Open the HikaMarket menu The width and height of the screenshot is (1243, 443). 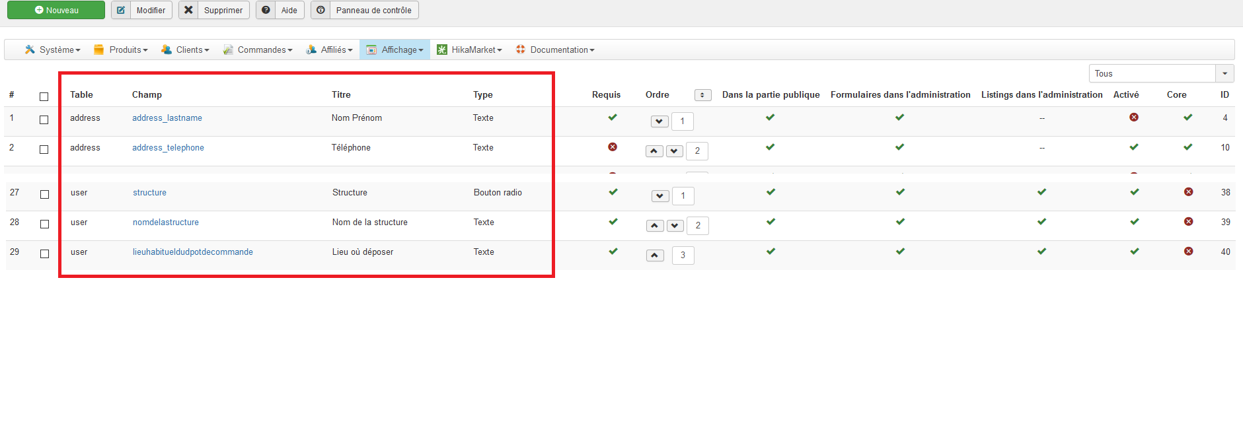pyautogui.click(x=469, y=50)
